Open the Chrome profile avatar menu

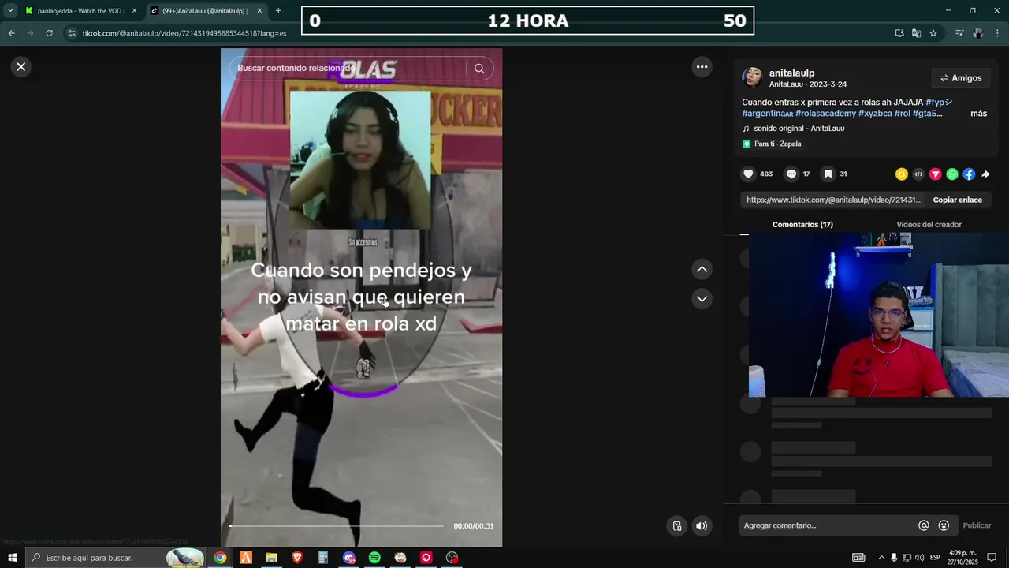(978, 33)
